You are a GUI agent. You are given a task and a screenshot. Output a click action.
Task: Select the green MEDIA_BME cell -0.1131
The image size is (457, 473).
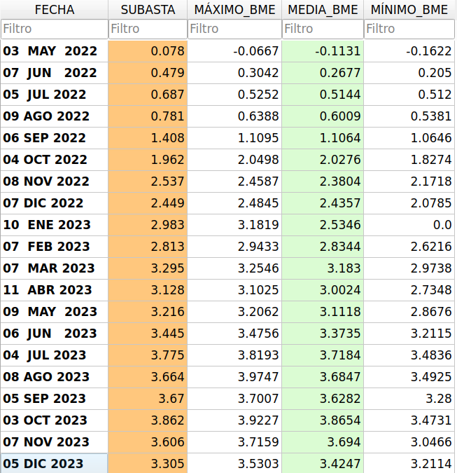click(323, 51)
